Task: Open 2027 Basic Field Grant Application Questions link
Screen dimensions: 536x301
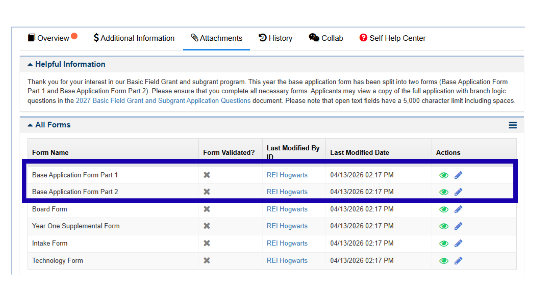Action: (x=163, y=101)
